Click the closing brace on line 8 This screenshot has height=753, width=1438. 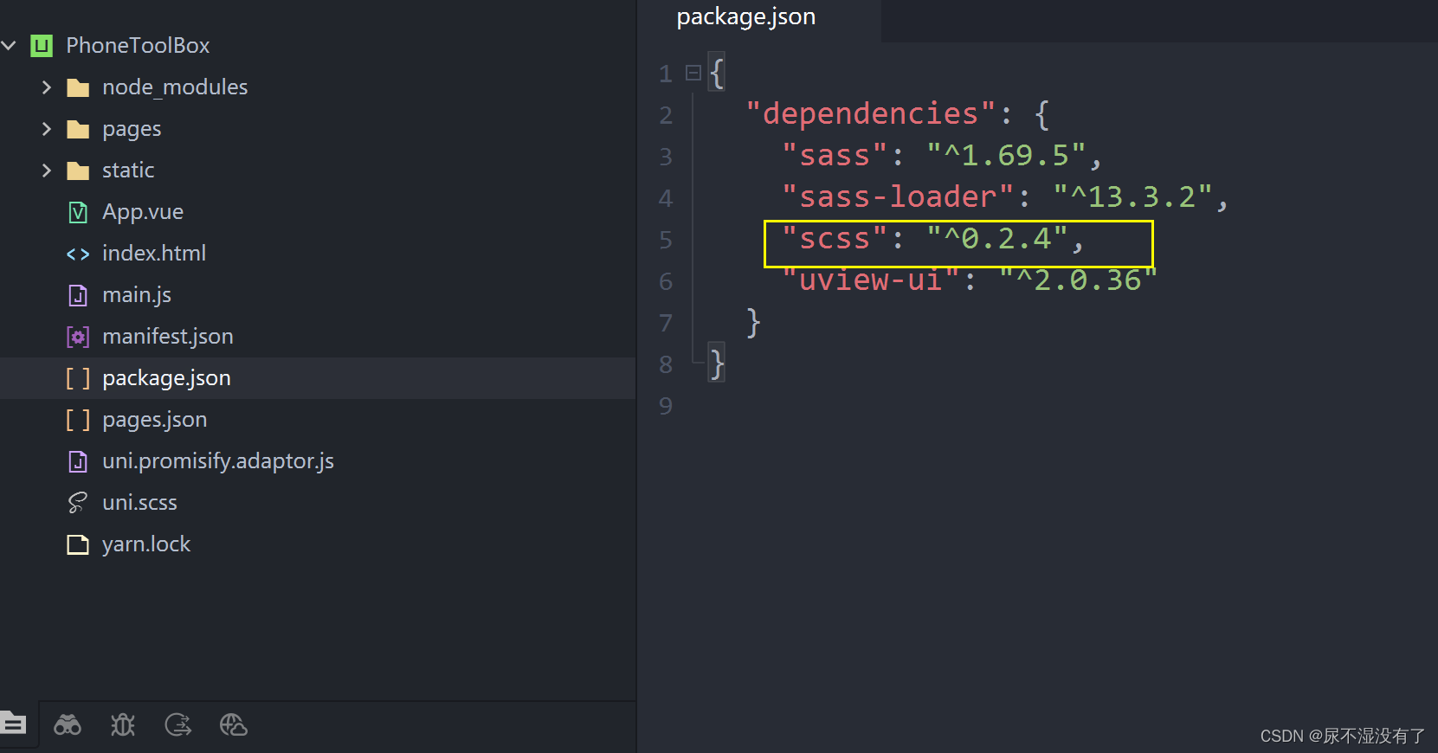[717, 364]
